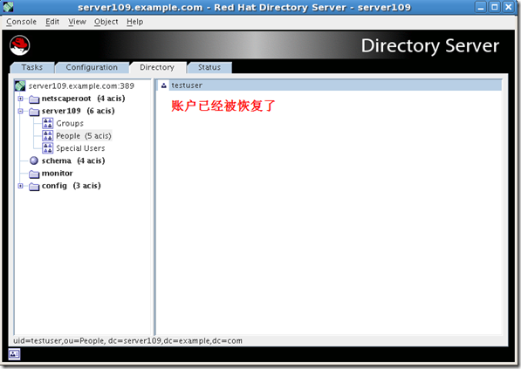Select the Directory tab

point(157,67)
